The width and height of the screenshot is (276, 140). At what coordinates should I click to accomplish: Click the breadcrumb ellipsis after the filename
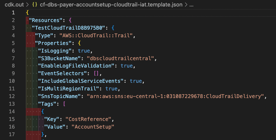point(191,5)
